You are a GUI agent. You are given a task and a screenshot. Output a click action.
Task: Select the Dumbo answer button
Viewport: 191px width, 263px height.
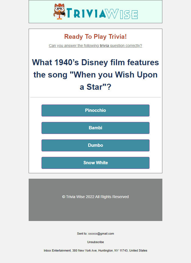point(95,145)
